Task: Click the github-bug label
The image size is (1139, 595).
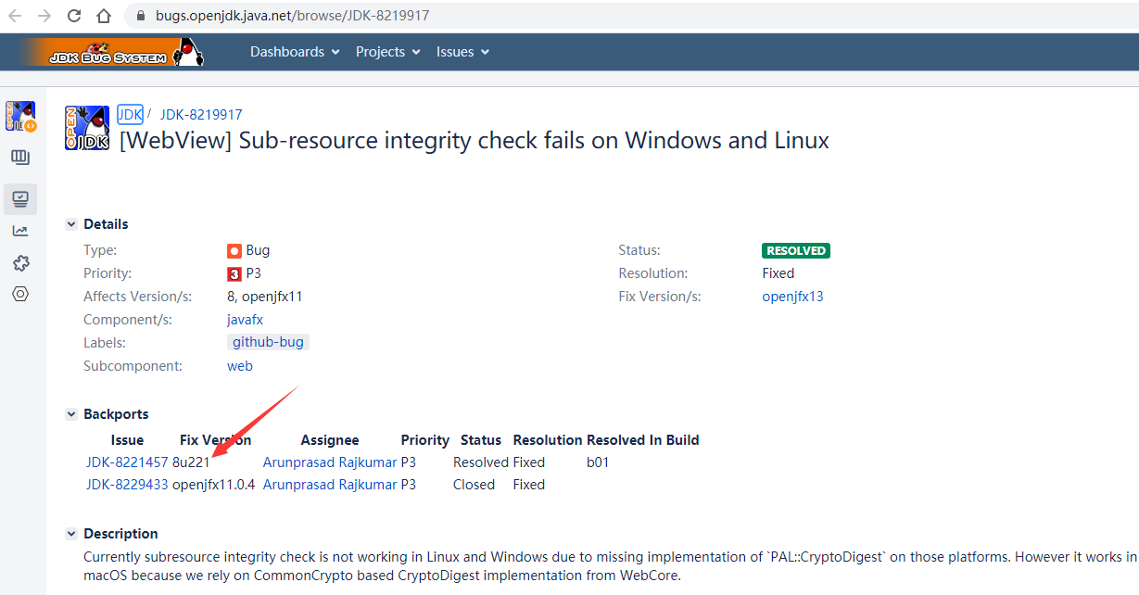Action: (x=268, y=341)
